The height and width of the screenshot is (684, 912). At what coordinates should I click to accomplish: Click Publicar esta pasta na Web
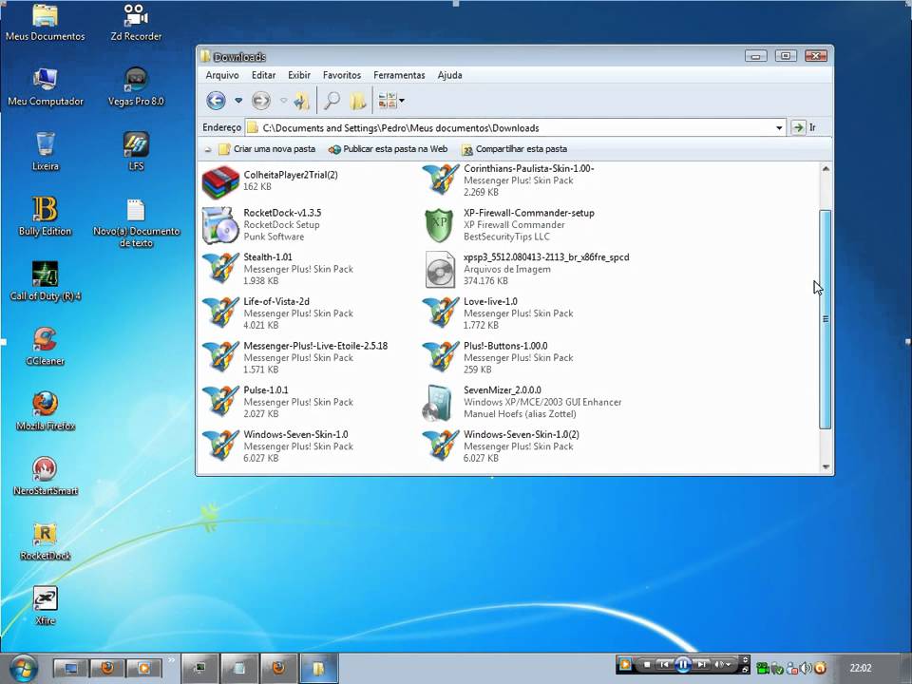(x=388, y=149)
